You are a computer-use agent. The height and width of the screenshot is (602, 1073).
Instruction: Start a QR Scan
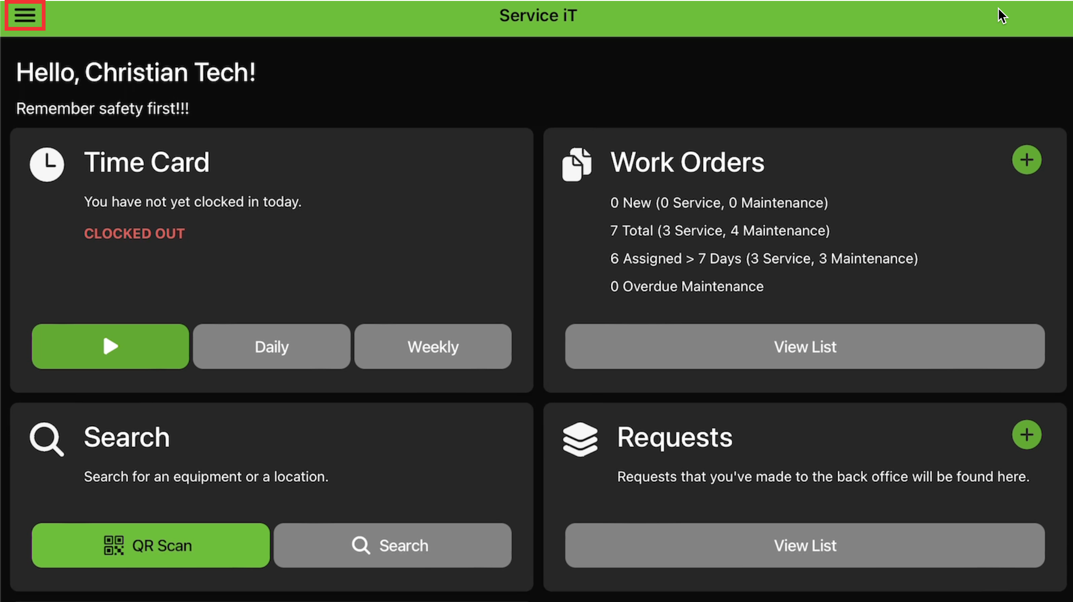click(151, 545)
